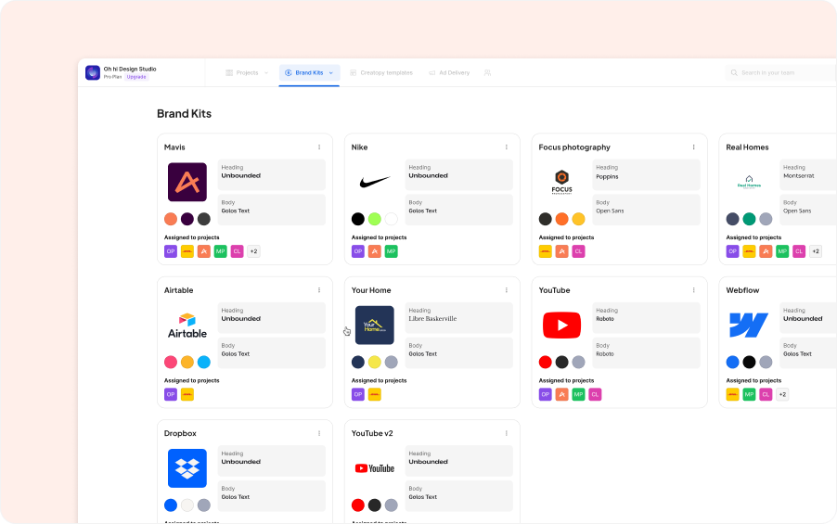Select the red swatch in YouTube kit
Image resolution: width=837 pixels, height=524 pixels.
coord(545,363)
